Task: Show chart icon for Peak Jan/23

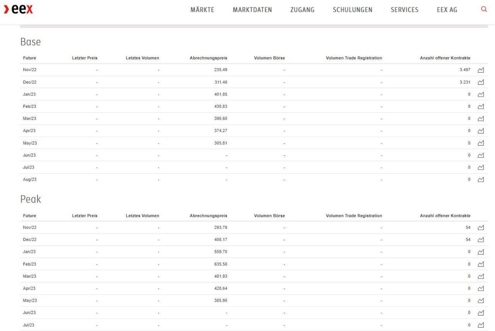Action: pos(481,252)
